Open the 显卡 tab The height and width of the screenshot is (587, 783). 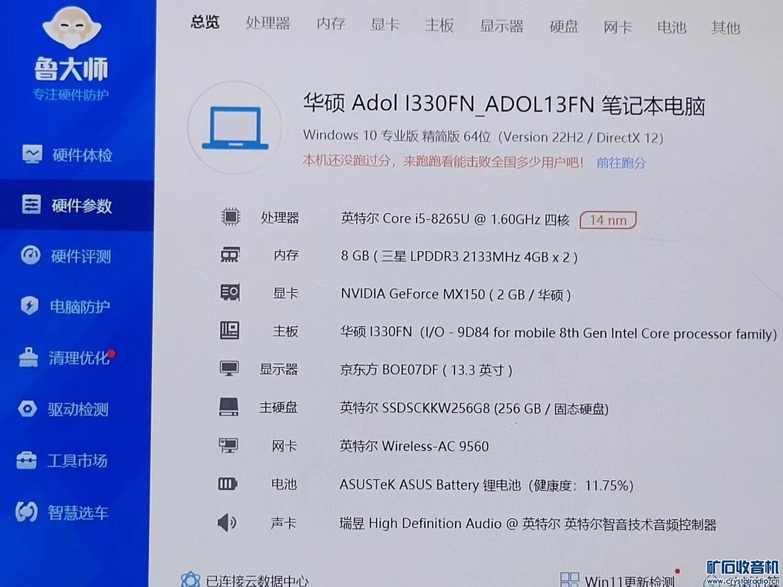point(385,24)
